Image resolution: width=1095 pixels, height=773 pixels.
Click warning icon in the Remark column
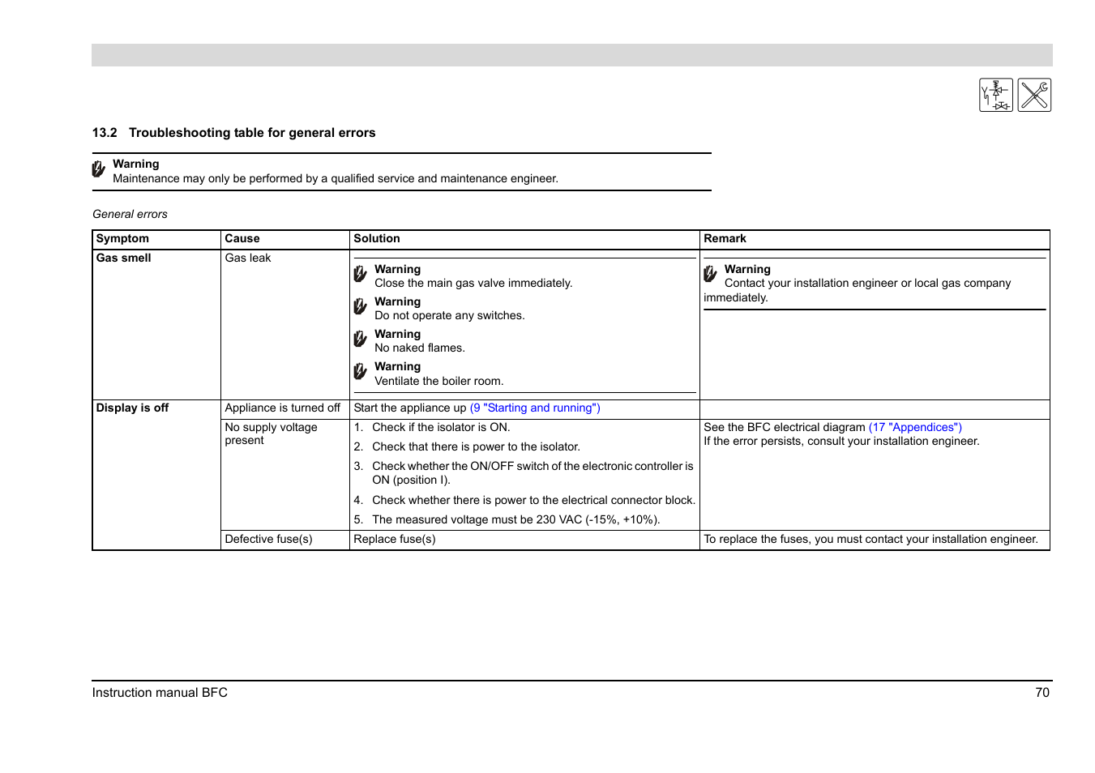[x=711, y=274]
